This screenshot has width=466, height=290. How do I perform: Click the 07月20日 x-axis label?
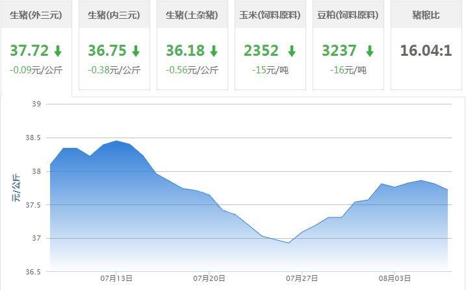click(x=209, y=278)
